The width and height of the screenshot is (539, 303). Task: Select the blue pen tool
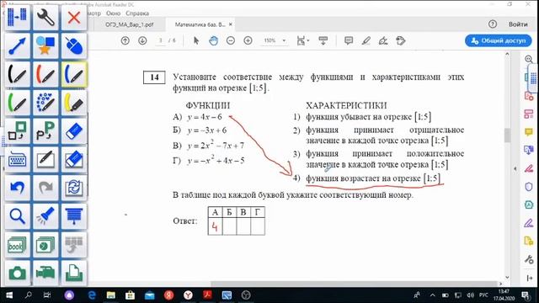tap(74, 74)
